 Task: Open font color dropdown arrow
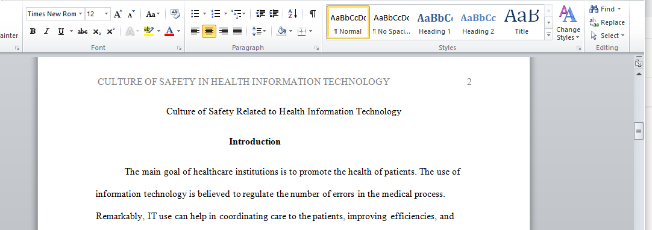point(179,31)
